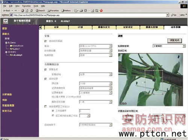Click the IE Stop toolbar icon

tap(23, 11)
